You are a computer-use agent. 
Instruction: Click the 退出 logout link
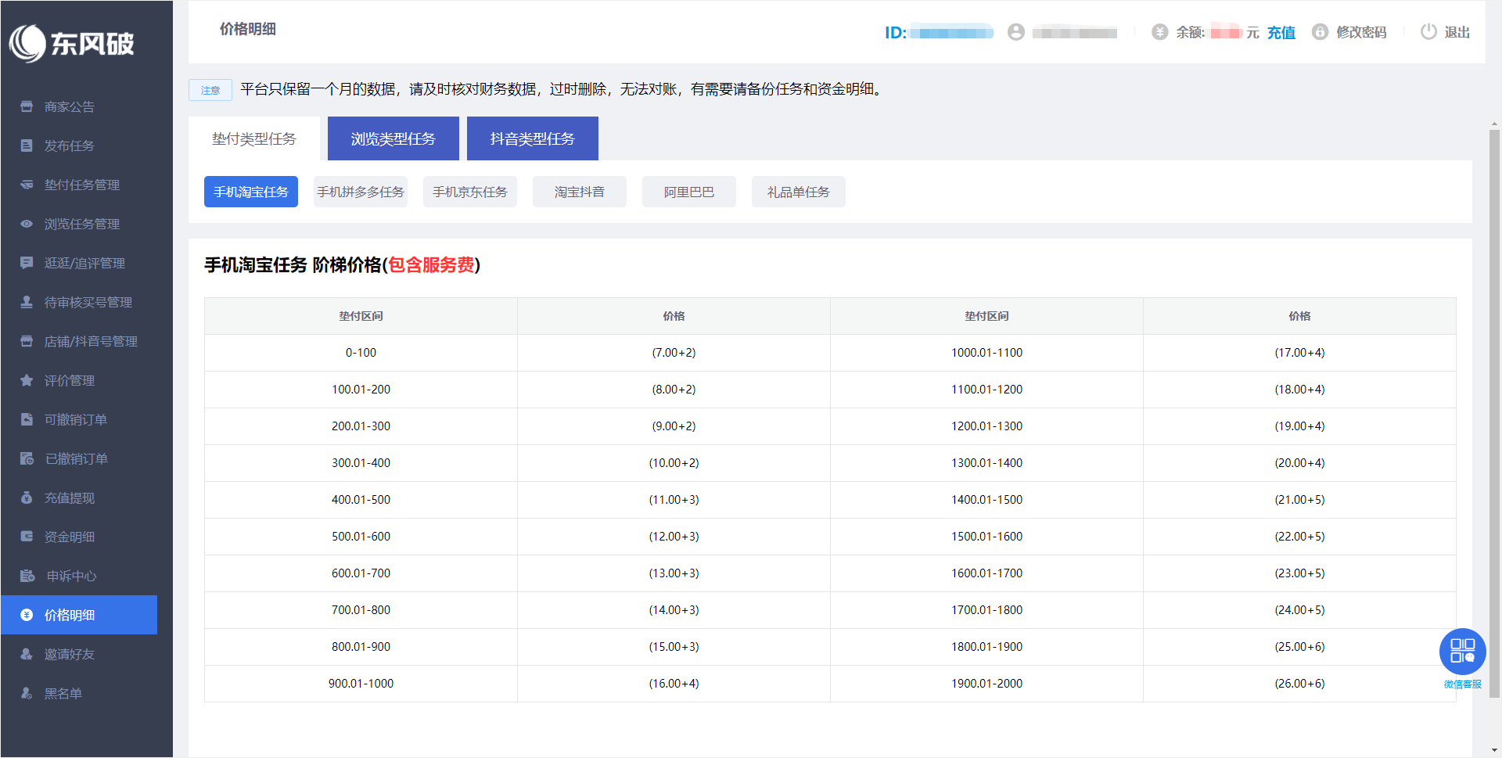(1457, 32)
